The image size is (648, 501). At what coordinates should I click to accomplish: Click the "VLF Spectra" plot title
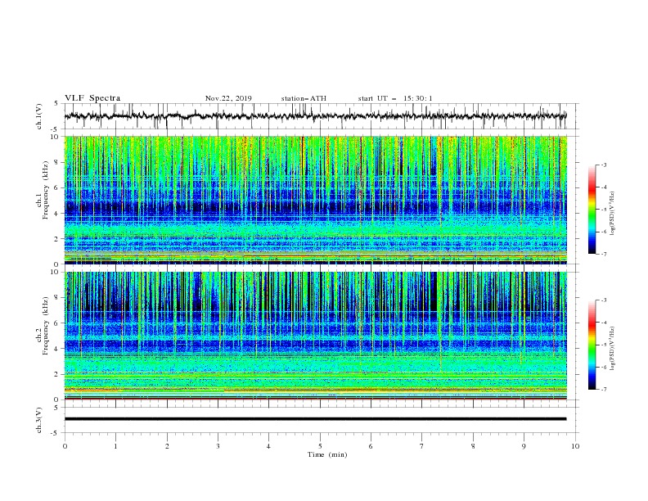[x=92, y=98]
